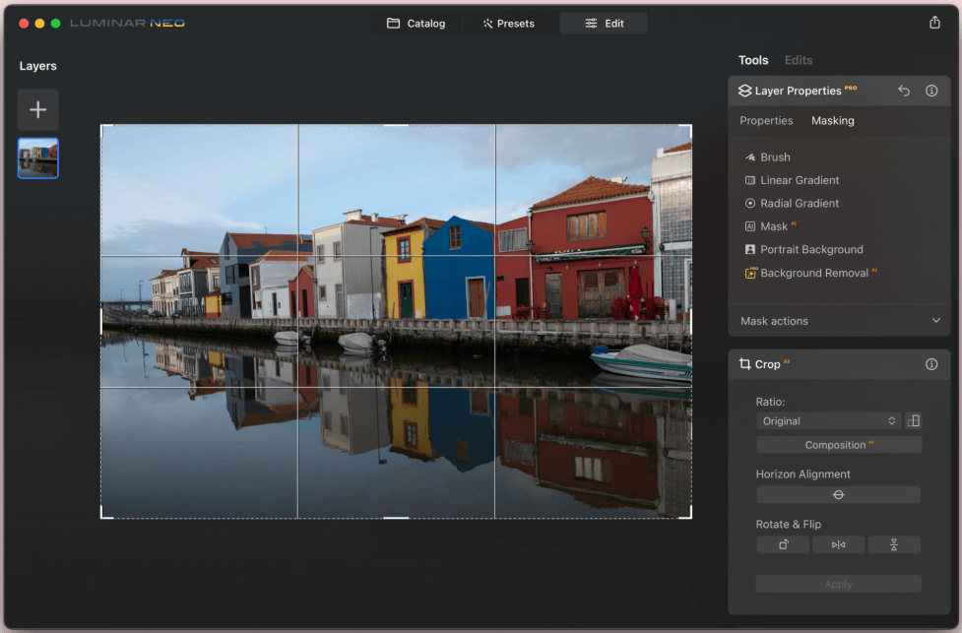962x633 pixels.
Task: Switch to the Properties tab
Action: tap(766, 121)
